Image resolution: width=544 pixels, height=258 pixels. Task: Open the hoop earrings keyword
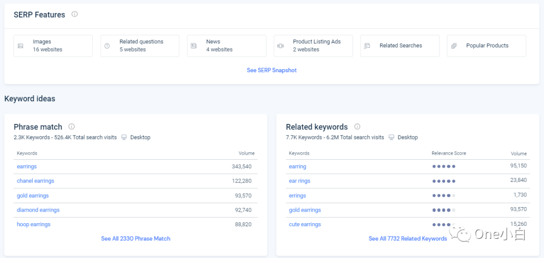(34, 224)
